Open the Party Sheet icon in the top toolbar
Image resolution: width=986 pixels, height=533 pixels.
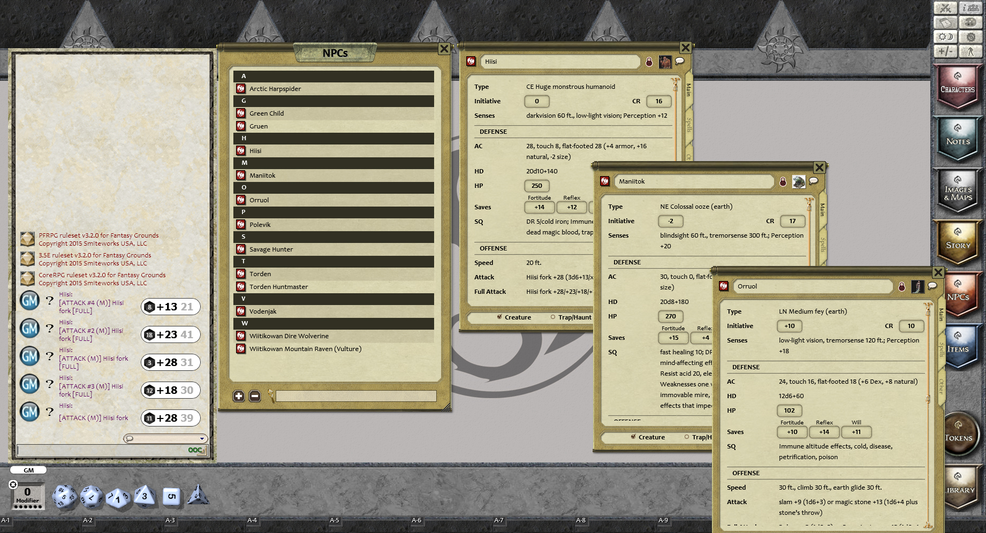[970, 8]
